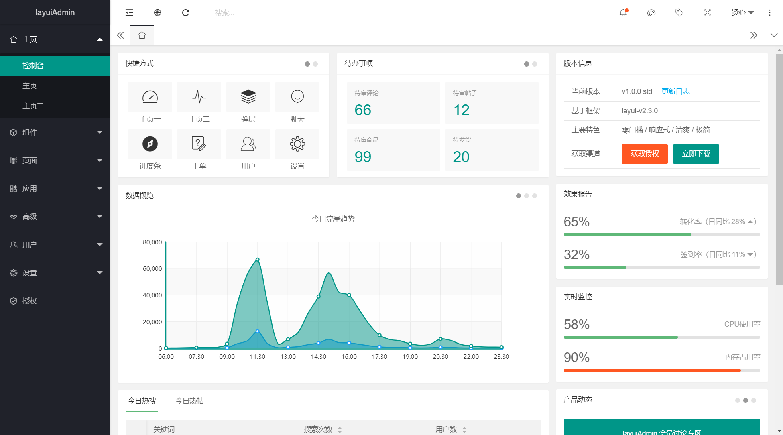
Task: Select 主页一 in sidebar
Action: pyautogui.click(x=33, y=86)
